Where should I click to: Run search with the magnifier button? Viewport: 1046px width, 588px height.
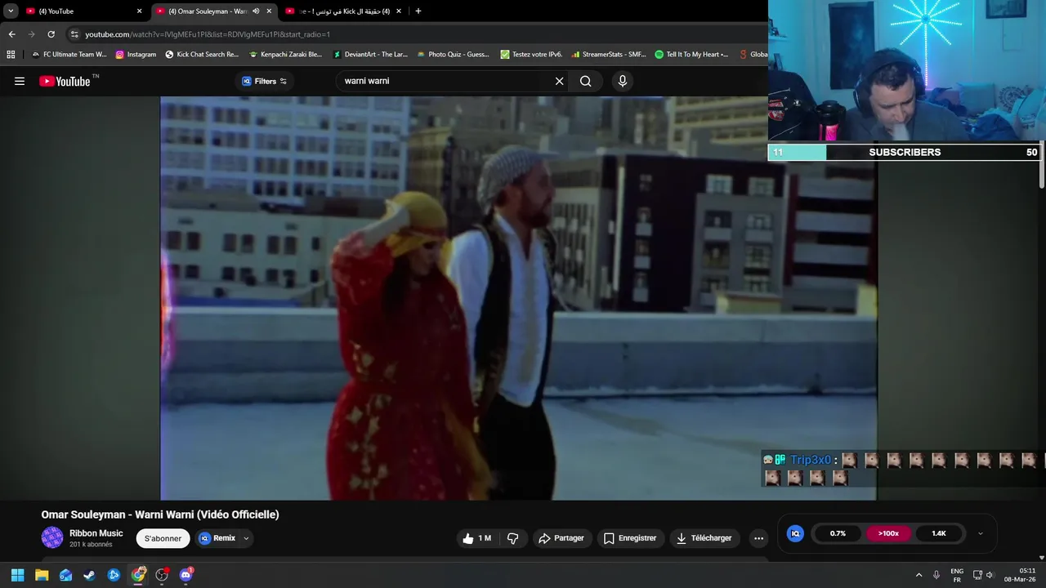point(586,81)
